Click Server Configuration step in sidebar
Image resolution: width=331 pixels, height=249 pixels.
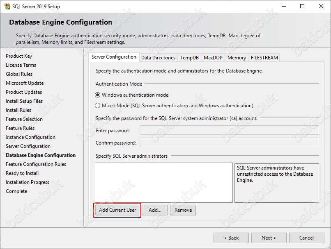click(28, 146)
